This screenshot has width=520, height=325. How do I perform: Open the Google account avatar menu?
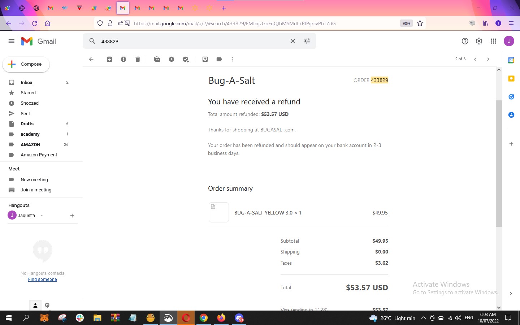click(x=509, y=41)
